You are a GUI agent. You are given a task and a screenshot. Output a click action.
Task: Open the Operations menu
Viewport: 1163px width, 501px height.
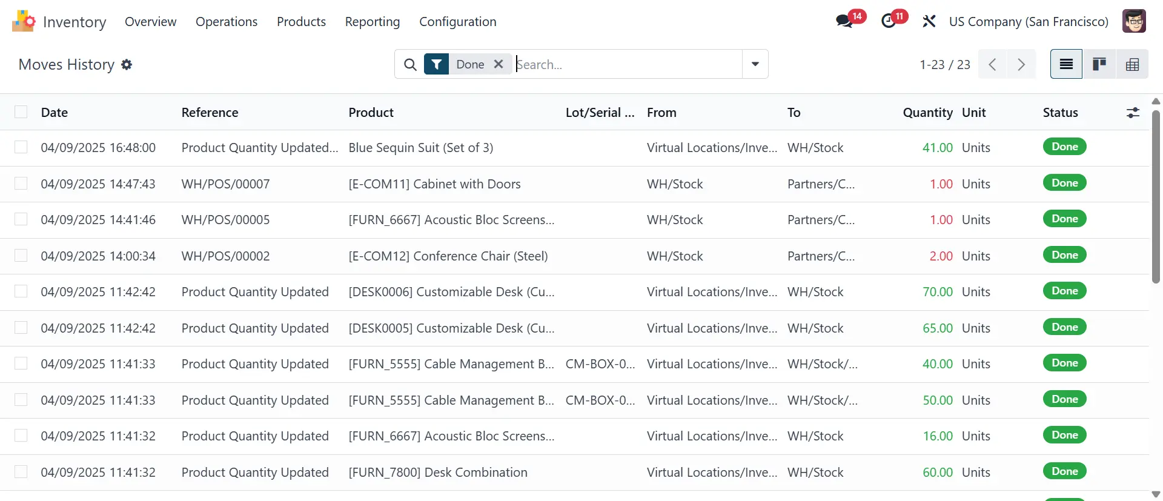tap(227, 22)
